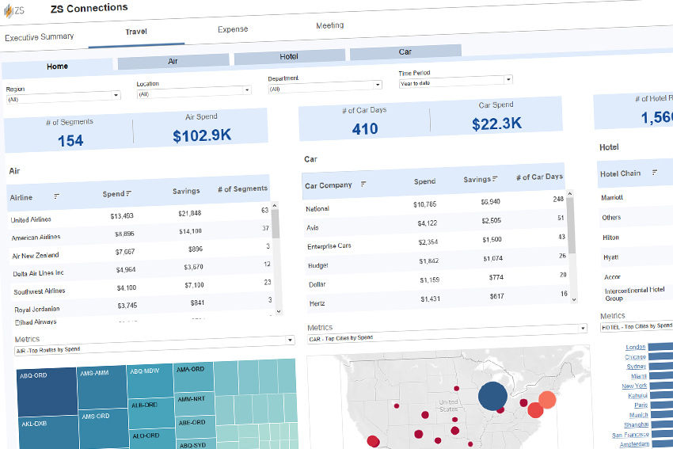Select the ABQ-ORD treemap tile
This screenshot has width=673, height=449.
coord(47,392)
